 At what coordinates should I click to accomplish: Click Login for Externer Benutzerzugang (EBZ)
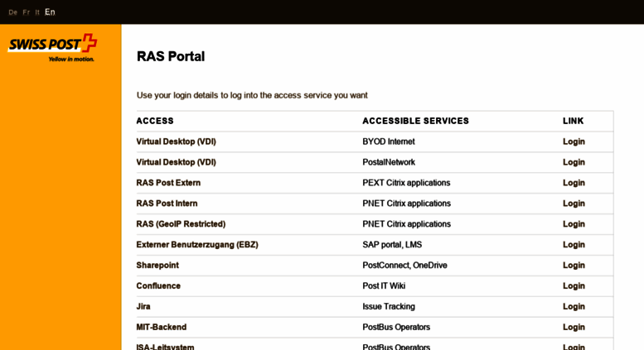coord(574,245)
